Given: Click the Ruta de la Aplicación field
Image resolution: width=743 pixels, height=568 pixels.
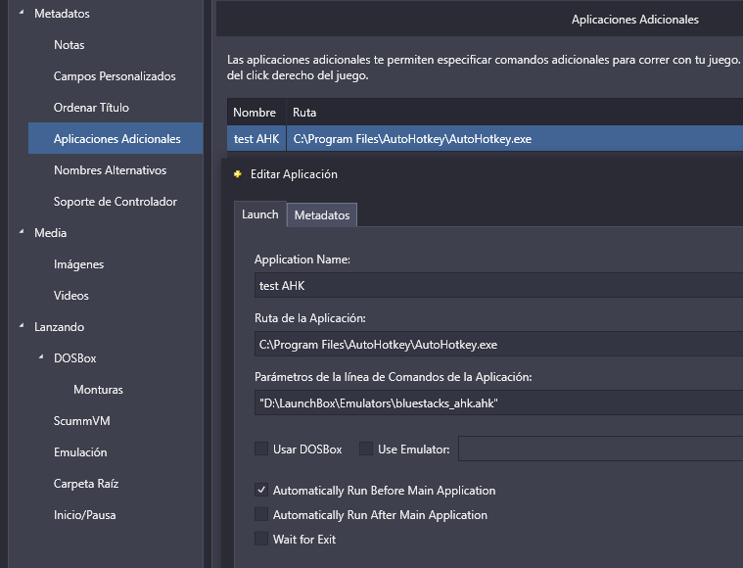Looking at the screenshot, I should 498,344.
